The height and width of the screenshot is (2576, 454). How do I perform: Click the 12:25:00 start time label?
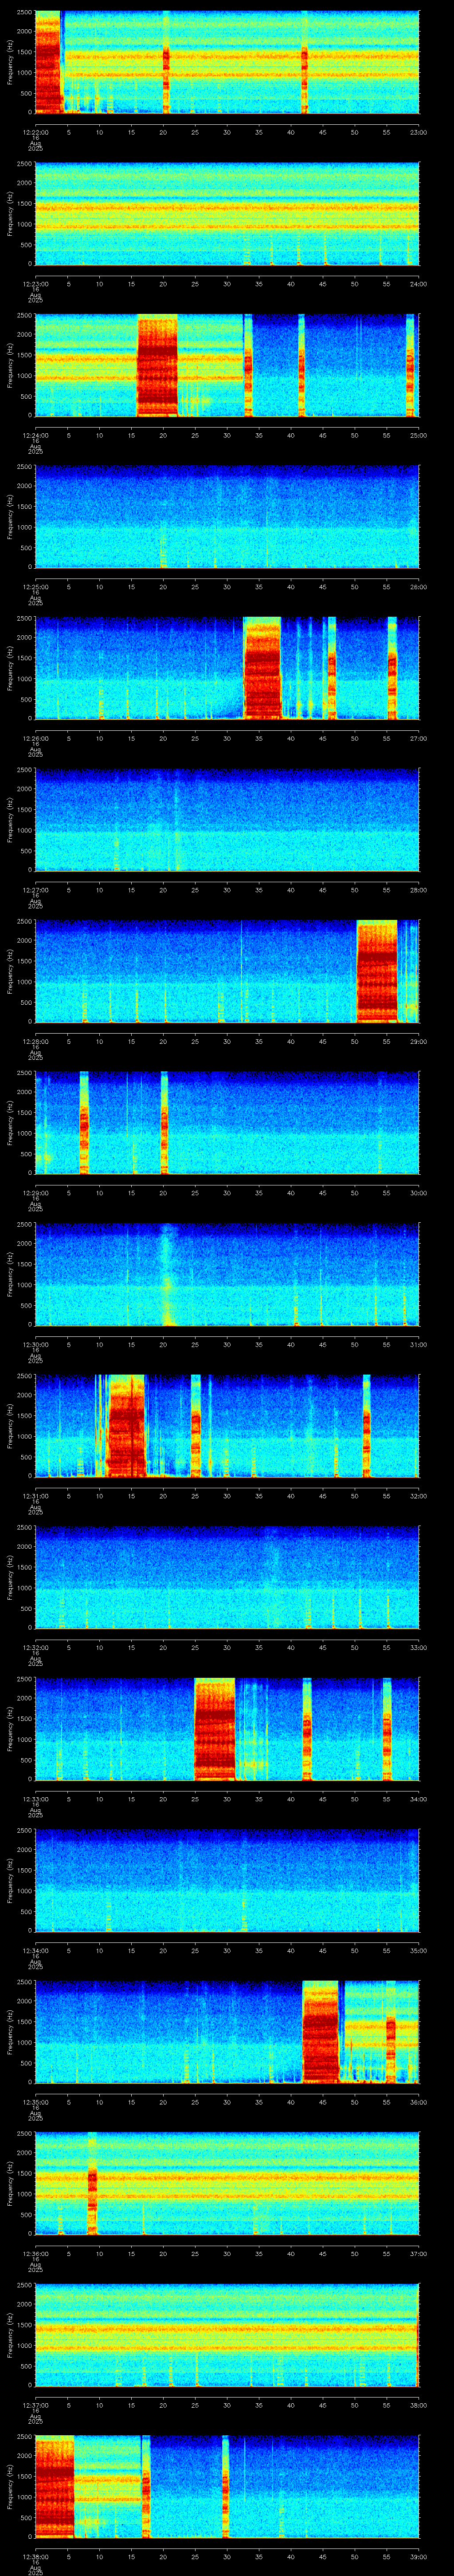35,587
